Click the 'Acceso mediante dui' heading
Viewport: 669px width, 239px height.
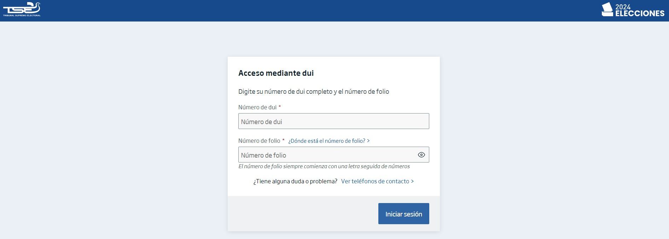point(276,73)
